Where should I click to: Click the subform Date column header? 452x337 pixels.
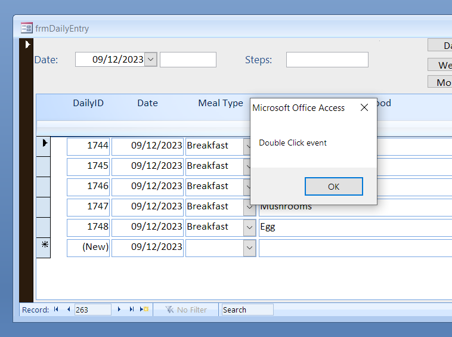click(x=148, y=103)
